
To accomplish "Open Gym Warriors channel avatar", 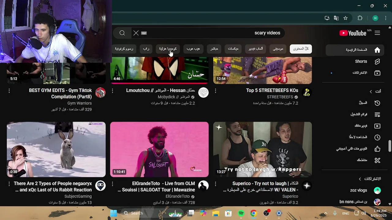I will pyautogui.click(x=100, y=93).
